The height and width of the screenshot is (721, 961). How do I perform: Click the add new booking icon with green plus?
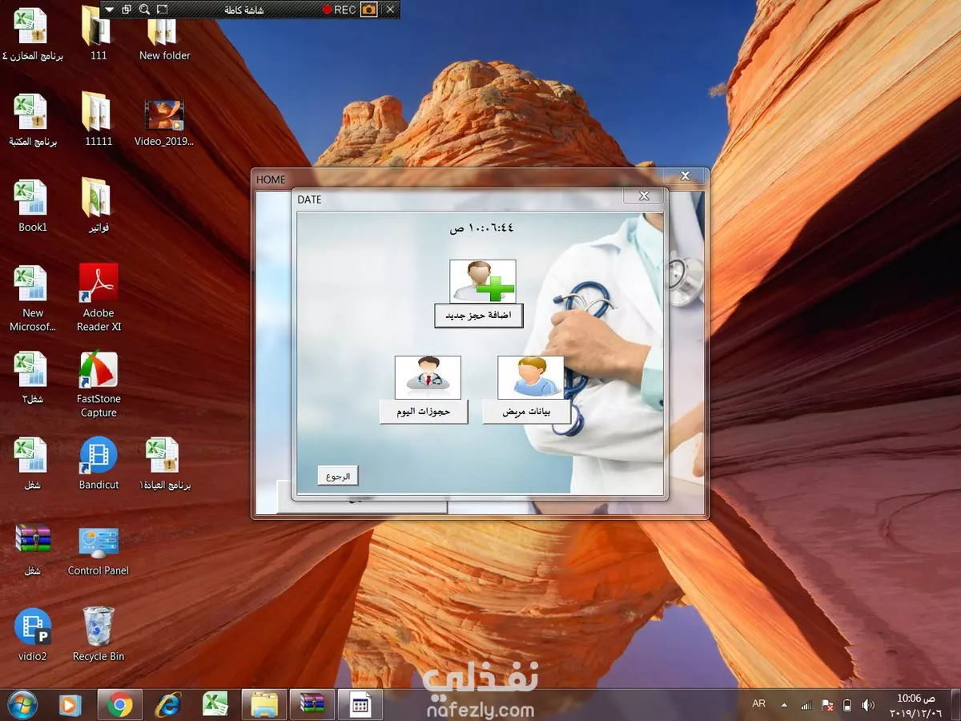[483, 281]
